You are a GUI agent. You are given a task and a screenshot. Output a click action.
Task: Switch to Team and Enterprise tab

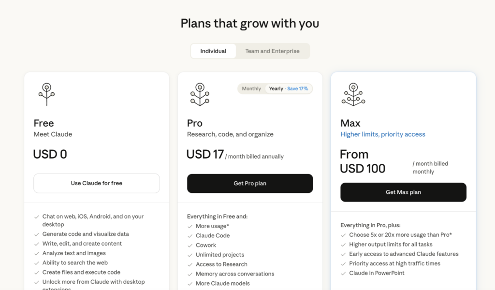(x=272, y=51)
